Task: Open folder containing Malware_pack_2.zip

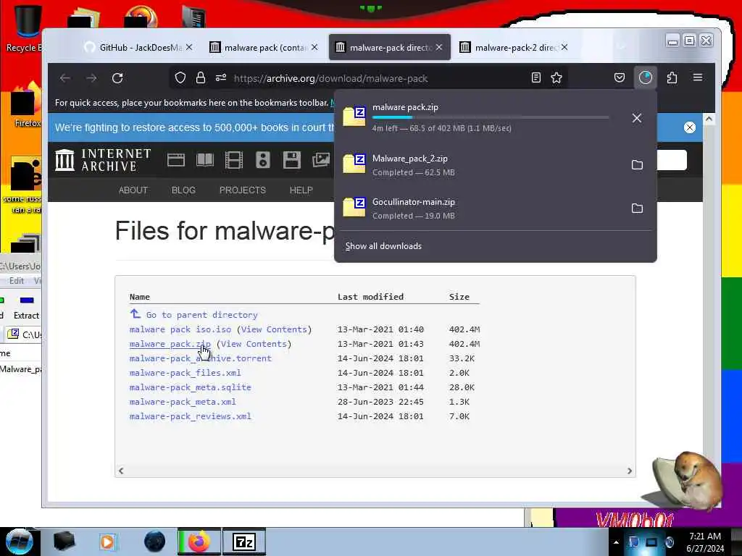Action: click(x=637, y=164)
